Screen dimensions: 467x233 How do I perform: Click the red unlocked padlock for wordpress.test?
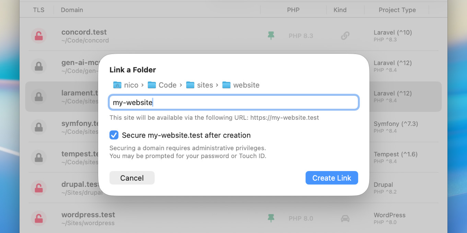pos(39,218)
